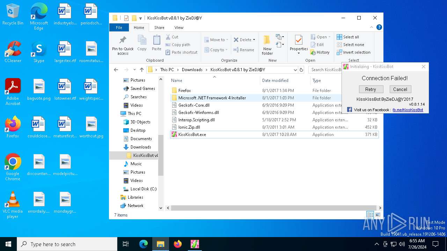
Task: Open the notification center
Action: click(435, 244)
